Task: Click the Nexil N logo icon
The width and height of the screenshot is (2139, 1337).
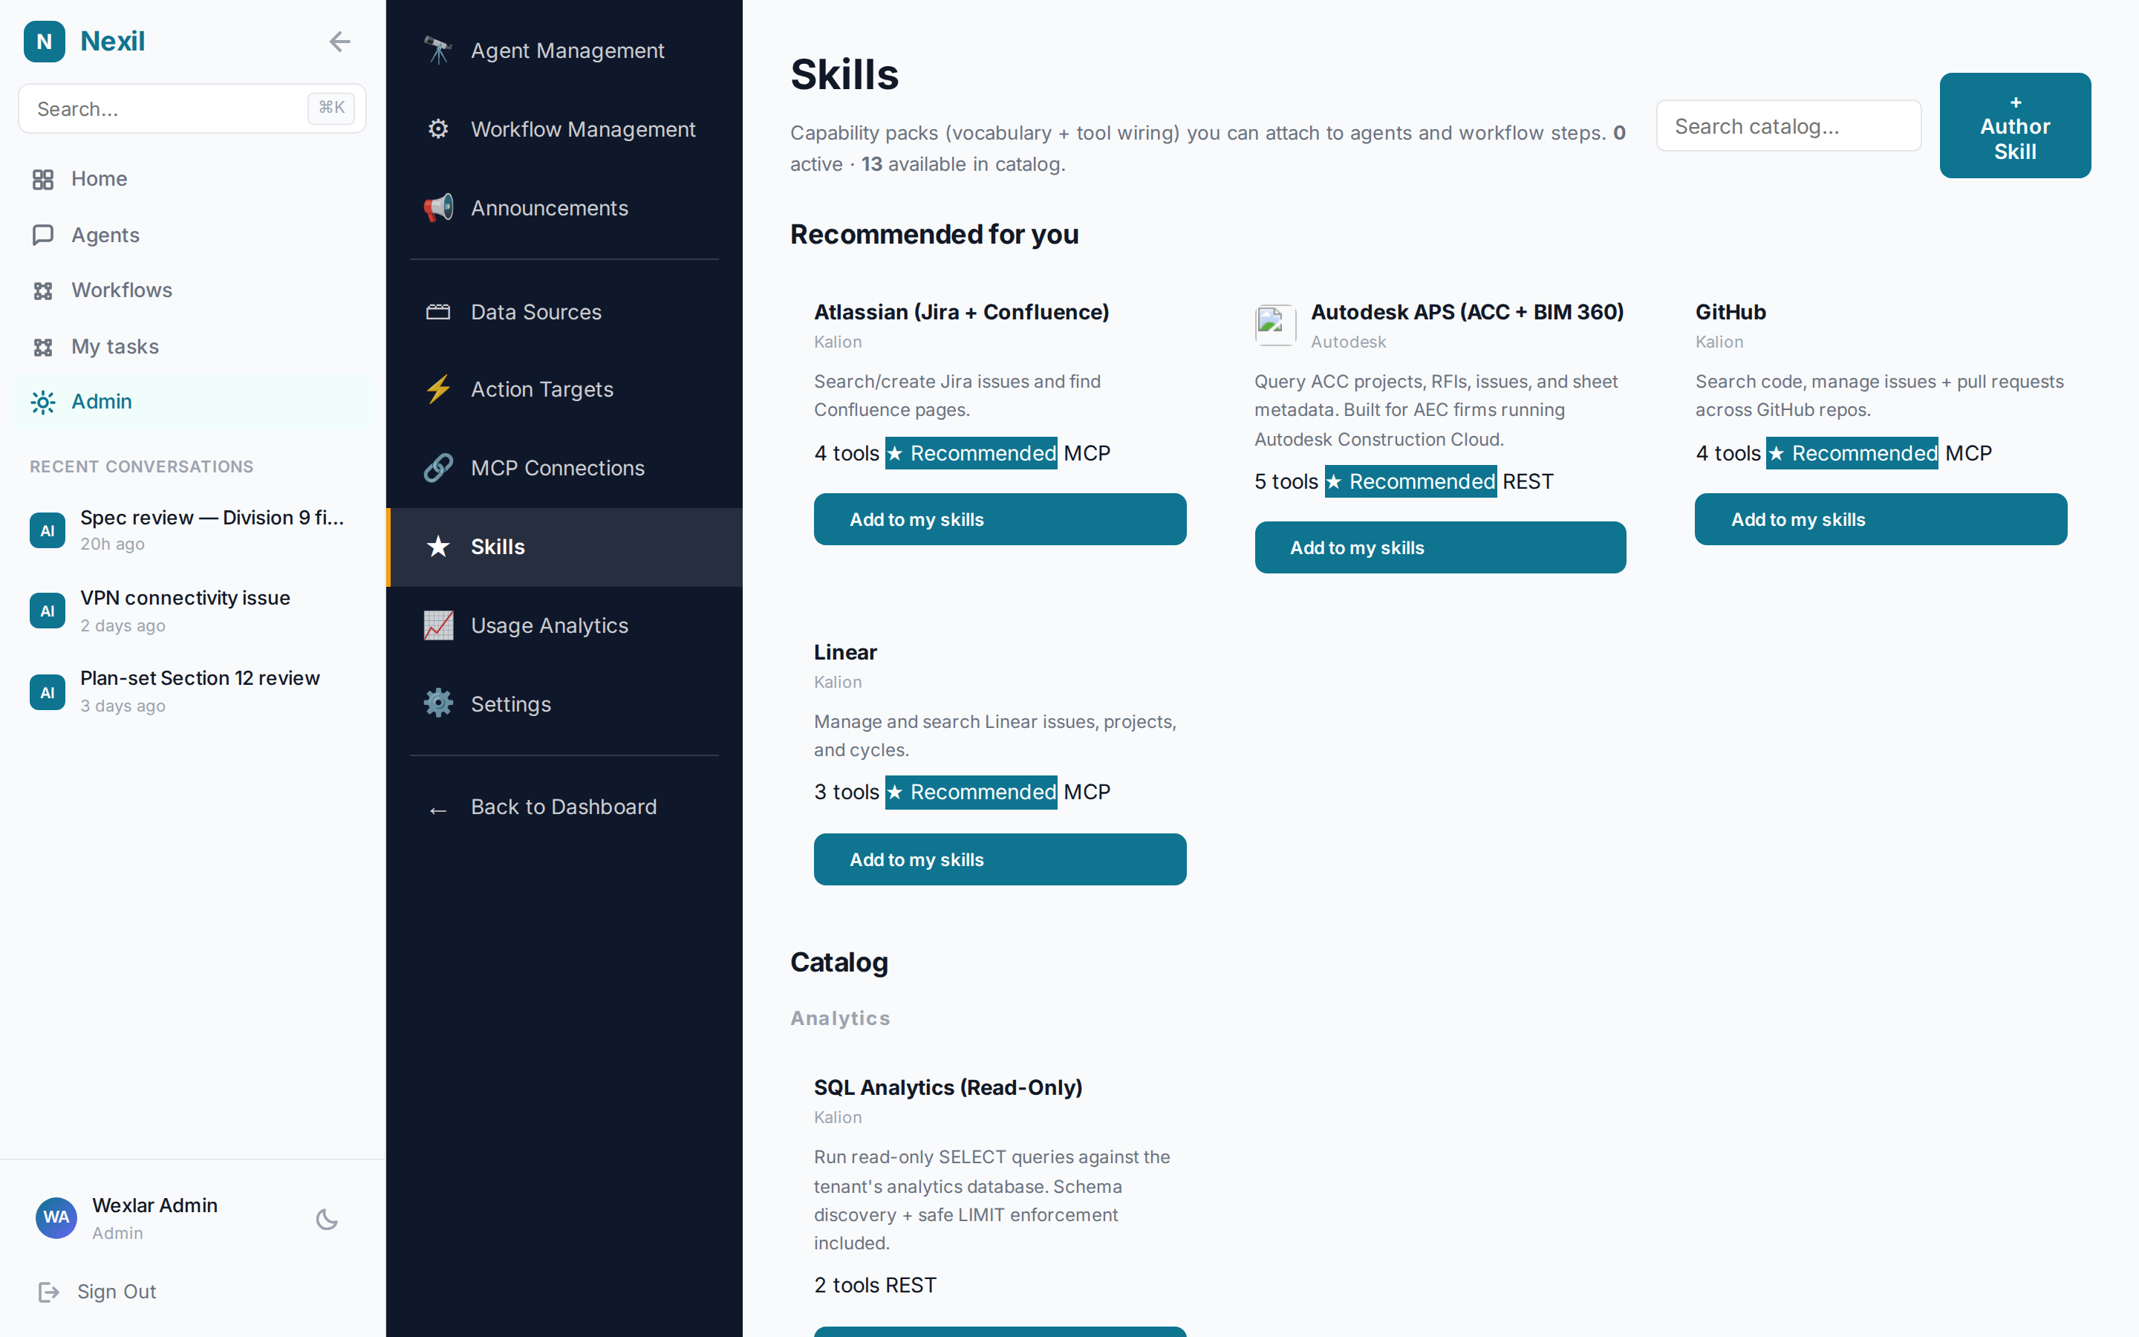Action: pos(45,42)
